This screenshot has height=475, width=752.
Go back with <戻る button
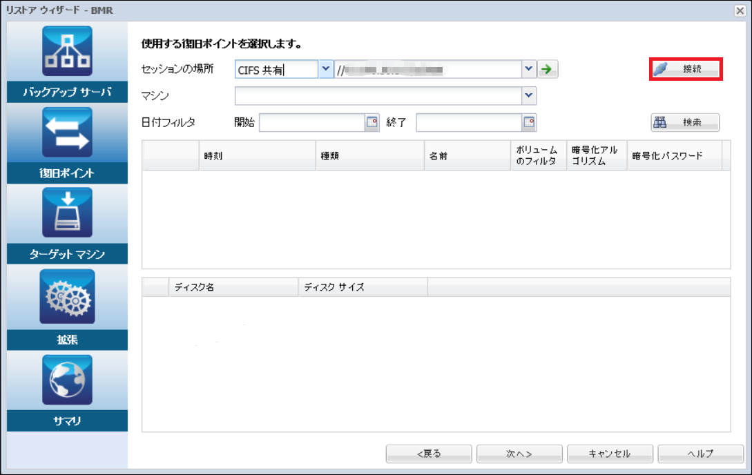pyautogui.click(x=429, y=454)
